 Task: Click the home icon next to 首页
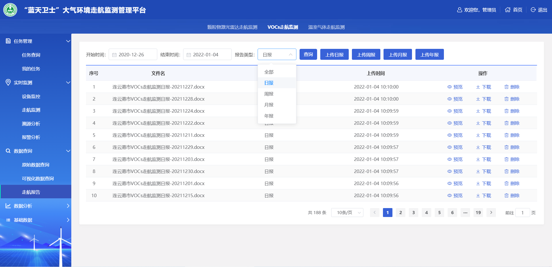click(508, 10)
